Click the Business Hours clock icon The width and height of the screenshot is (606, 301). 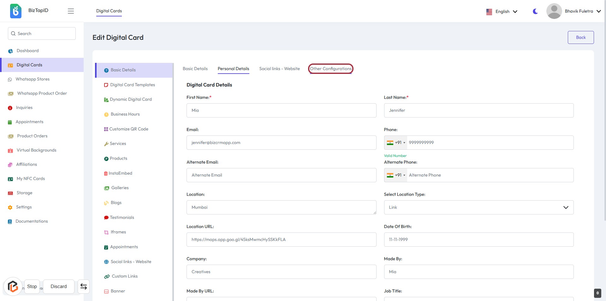point(106,114)
